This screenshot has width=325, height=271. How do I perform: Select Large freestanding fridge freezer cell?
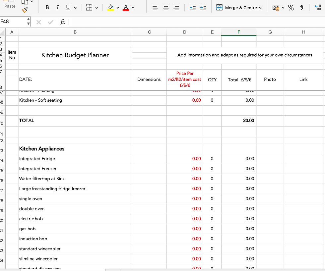click(75, 189)
